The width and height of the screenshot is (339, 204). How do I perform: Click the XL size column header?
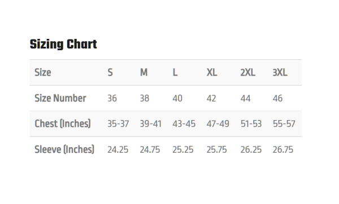click(x=212, y=73)
